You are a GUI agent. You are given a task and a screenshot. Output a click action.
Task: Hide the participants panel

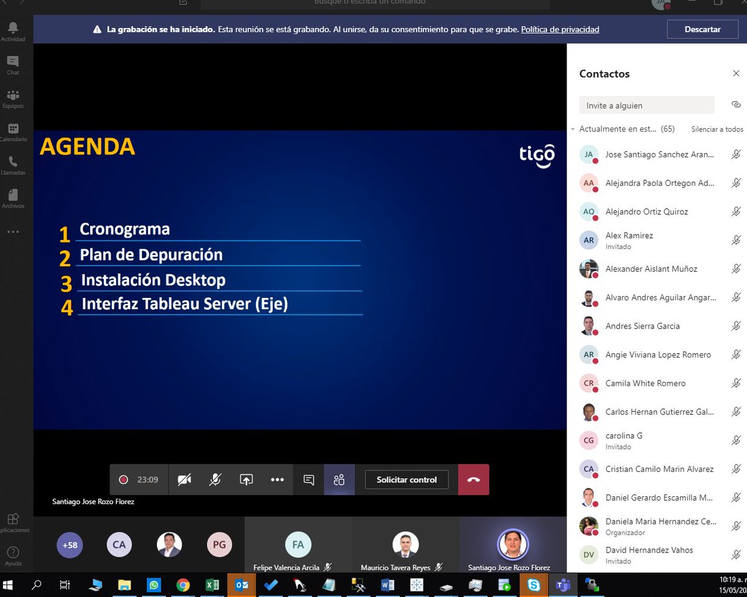(x=339, y=479)
